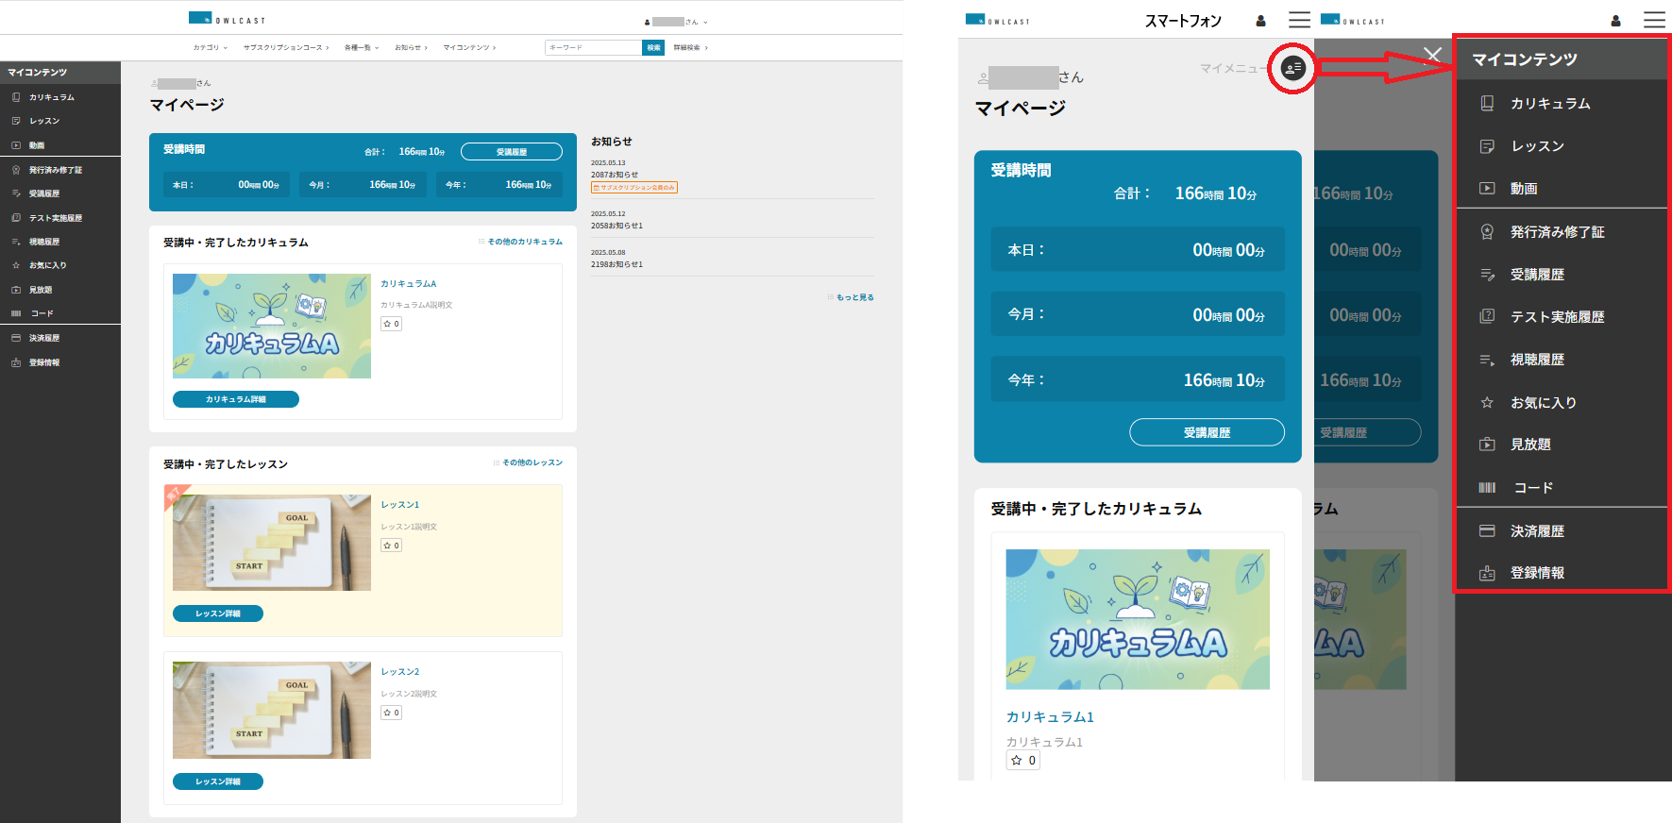Click the キーワード search input field
This screenshot has width=1672, height=823.
(x=593, y=47)
